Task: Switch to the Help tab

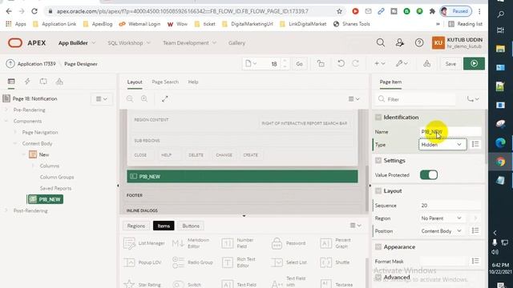Action: click(193, 82)
